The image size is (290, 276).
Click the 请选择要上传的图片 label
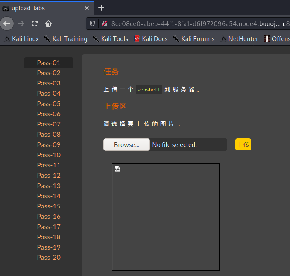pyautogui.click(x=142, y=124)
